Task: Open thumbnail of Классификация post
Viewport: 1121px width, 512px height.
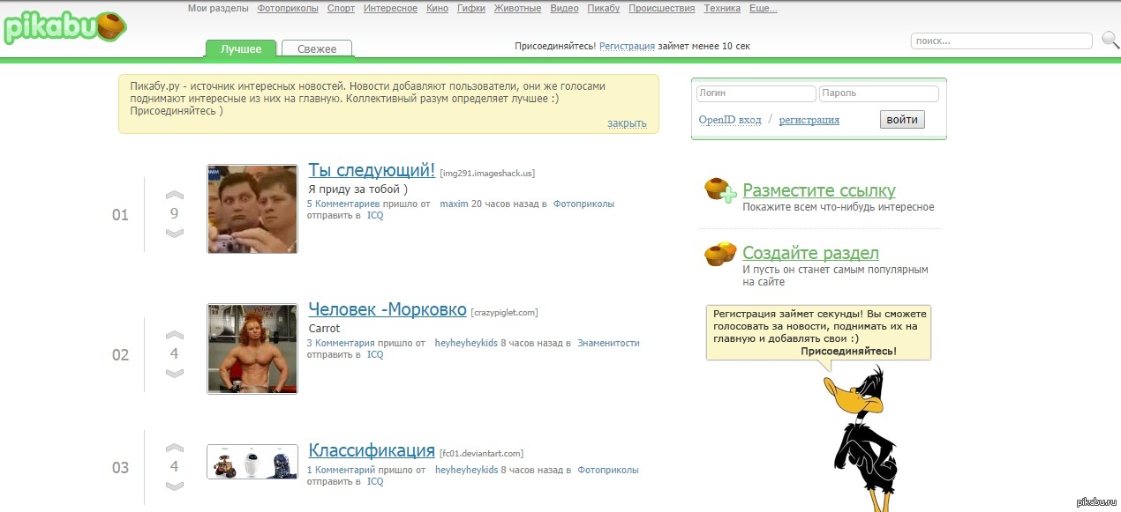Action: point(252,462)
